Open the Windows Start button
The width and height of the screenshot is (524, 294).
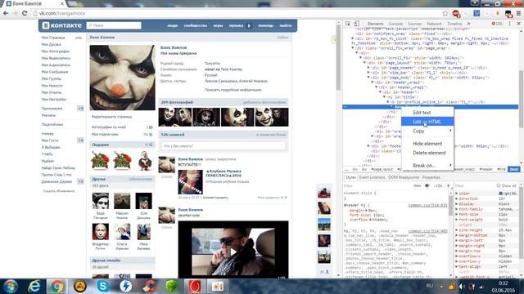coord(11,287)
